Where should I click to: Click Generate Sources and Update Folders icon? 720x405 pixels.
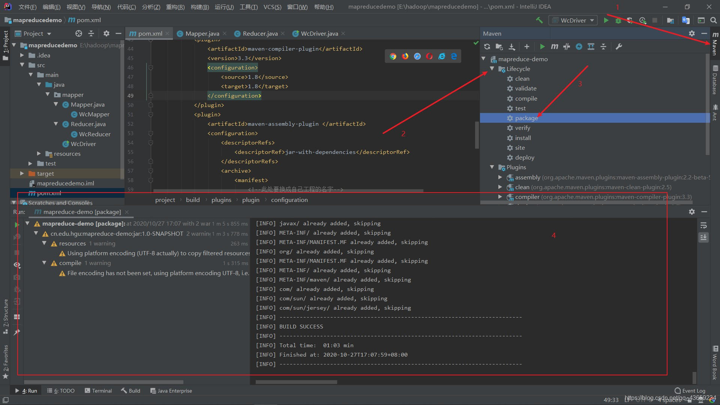[x=499, y=47]
